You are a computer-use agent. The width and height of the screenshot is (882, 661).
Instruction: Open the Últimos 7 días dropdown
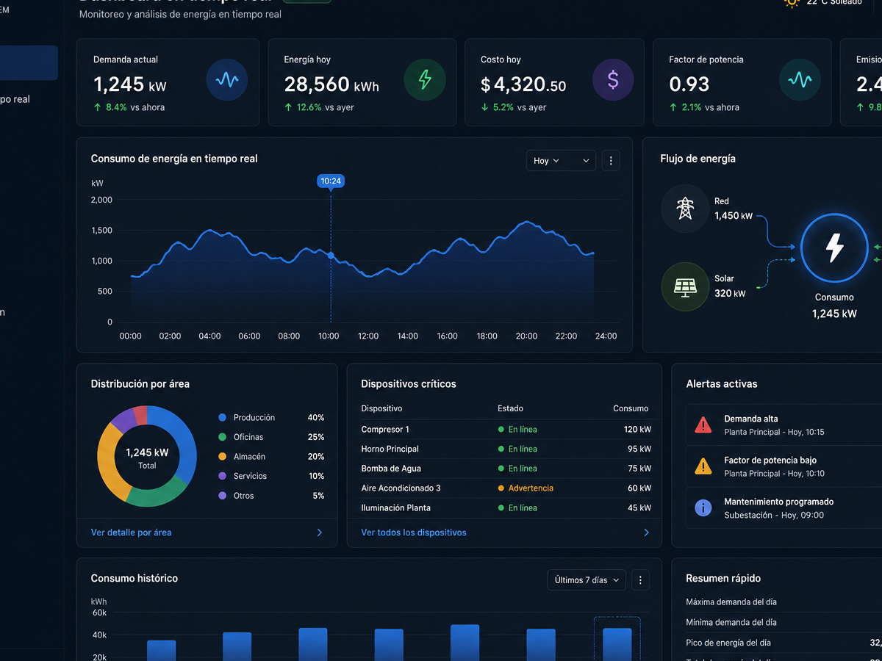(587, 580)
